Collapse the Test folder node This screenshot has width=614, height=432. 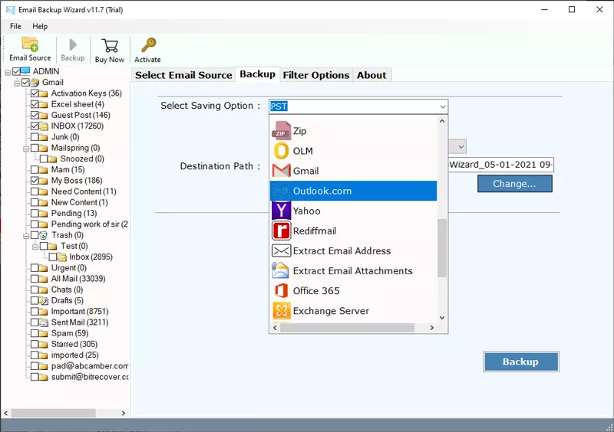(x=35, y=247)
